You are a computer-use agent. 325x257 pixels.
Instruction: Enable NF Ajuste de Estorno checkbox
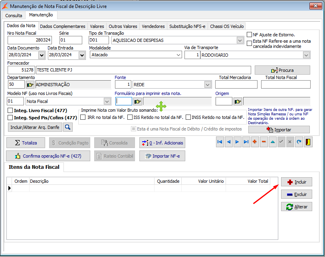[x=250, y=35]
